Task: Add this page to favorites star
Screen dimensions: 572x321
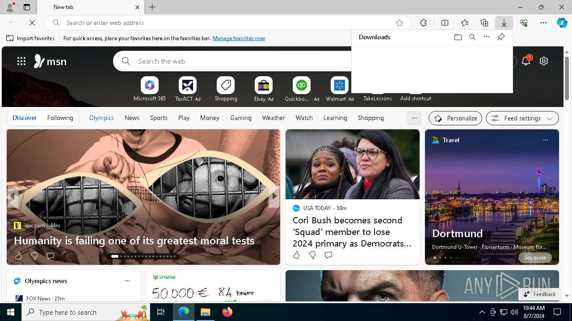Action: pyautogui.click(x=400, y=23)
